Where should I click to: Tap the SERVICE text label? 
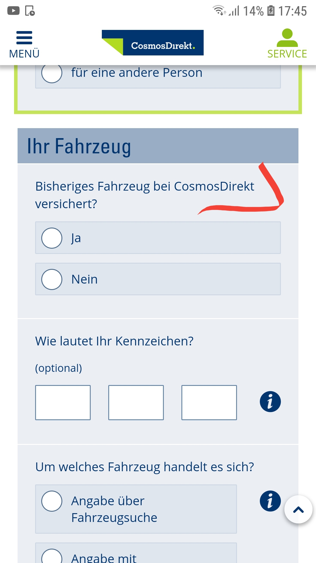(287, 54)
